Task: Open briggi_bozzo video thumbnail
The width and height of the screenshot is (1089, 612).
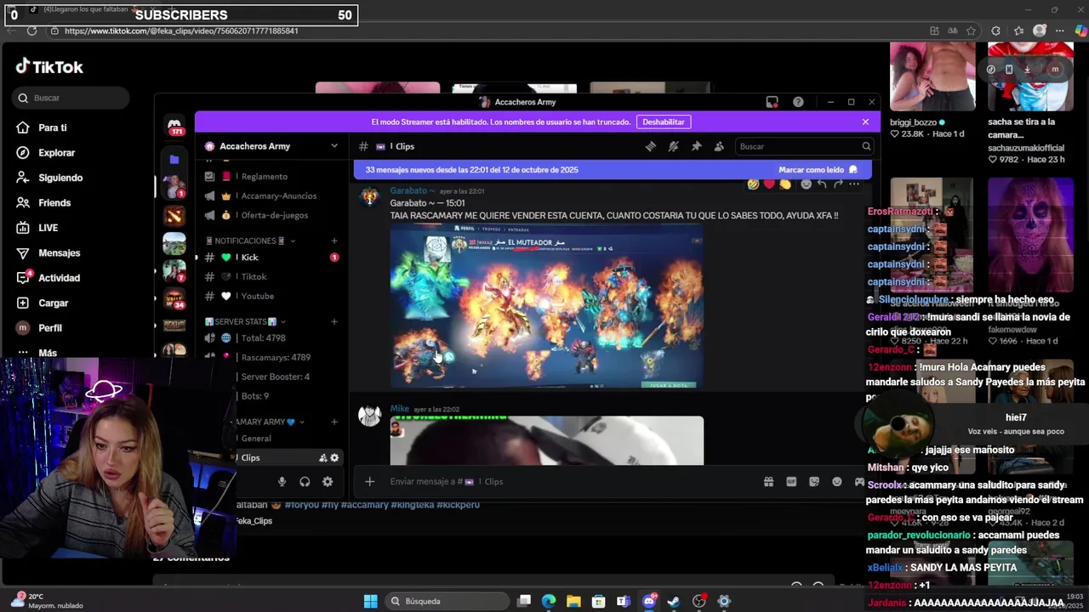Action: click(932, 76)
